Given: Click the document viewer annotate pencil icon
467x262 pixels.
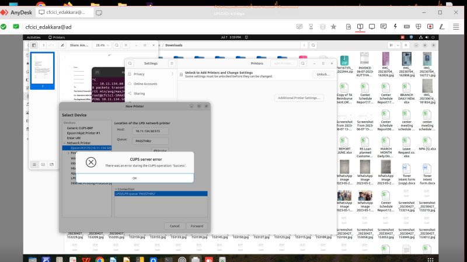Looking at the screenshot, I should pos(62,45).
